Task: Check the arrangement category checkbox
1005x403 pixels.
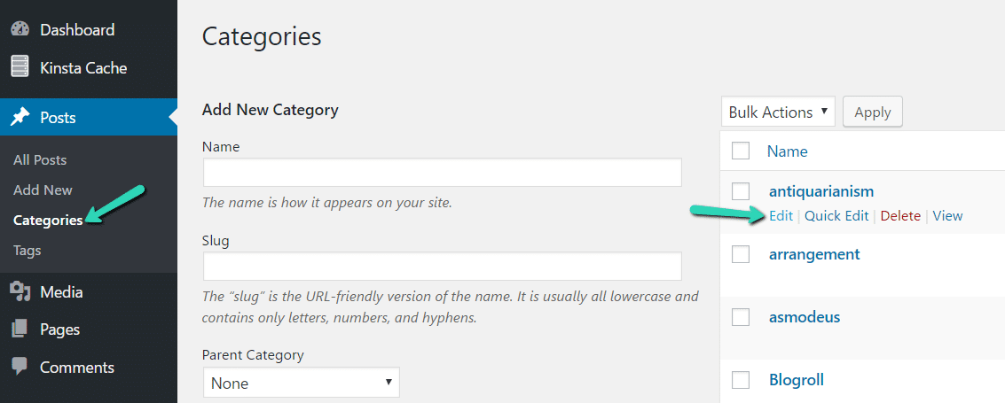Action: 741,254
